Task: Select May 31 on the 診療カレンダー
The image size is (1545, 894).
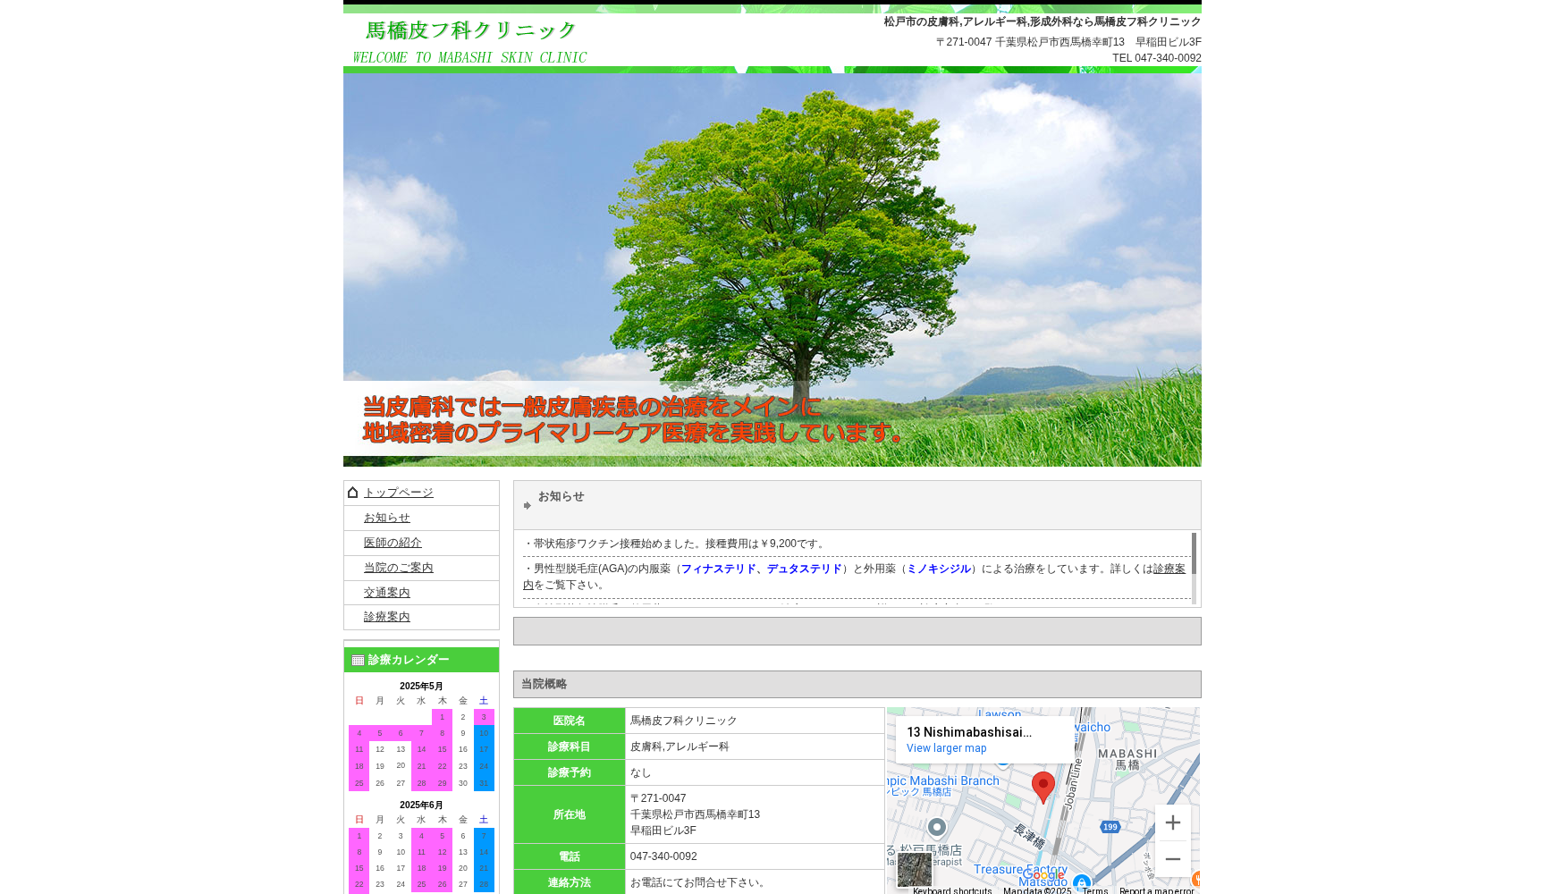Action: click(x=483, y=782)
